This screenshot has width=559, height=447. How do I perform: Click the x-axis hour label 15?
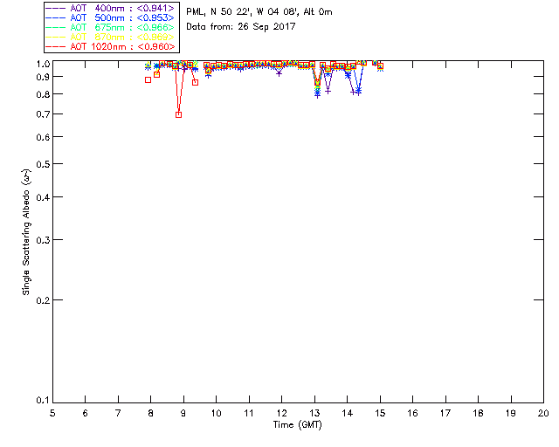pyautogui.click(x=380, y=413)
